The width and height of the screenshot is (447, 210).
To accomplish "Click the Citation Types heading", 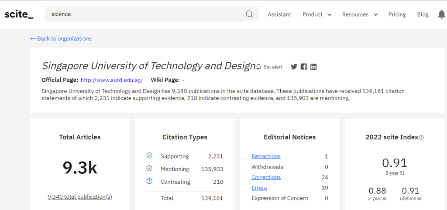I will [185, 137].
